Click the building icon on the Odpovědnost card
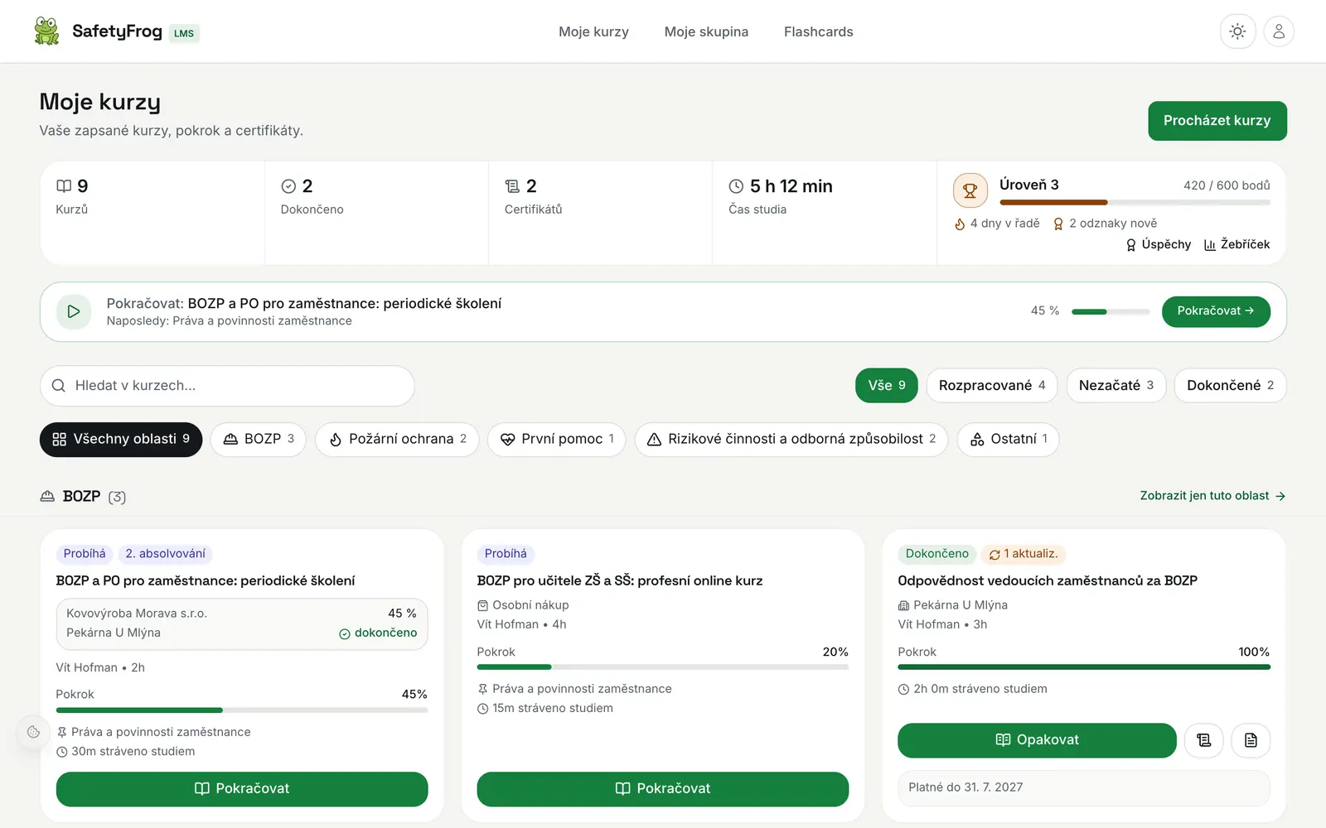The height and width of the screenshot is (828, 1326). pos(903,605)
